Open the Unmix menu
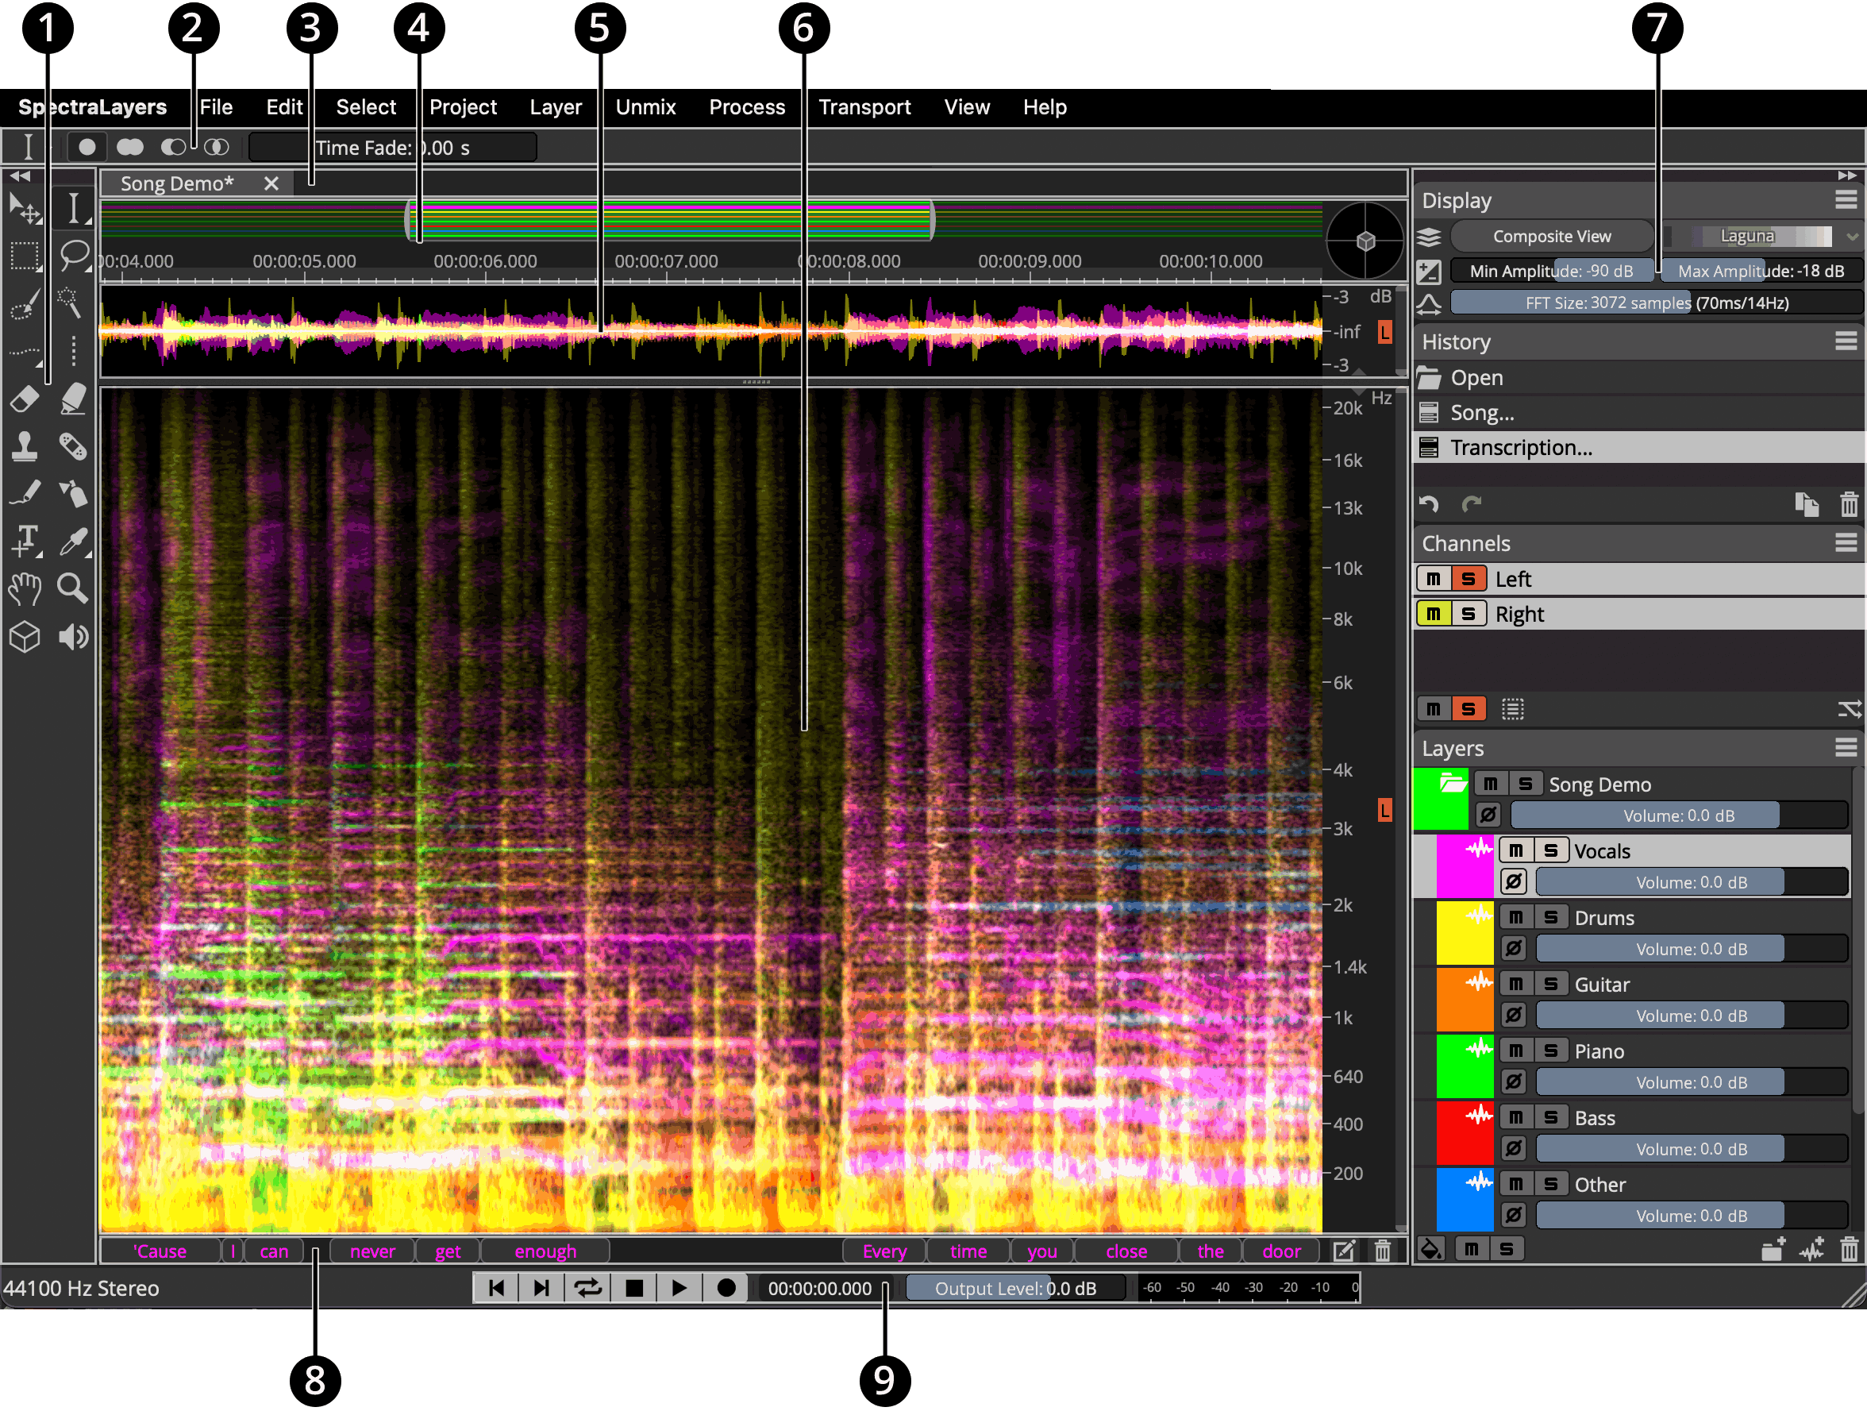 point(645,107)
